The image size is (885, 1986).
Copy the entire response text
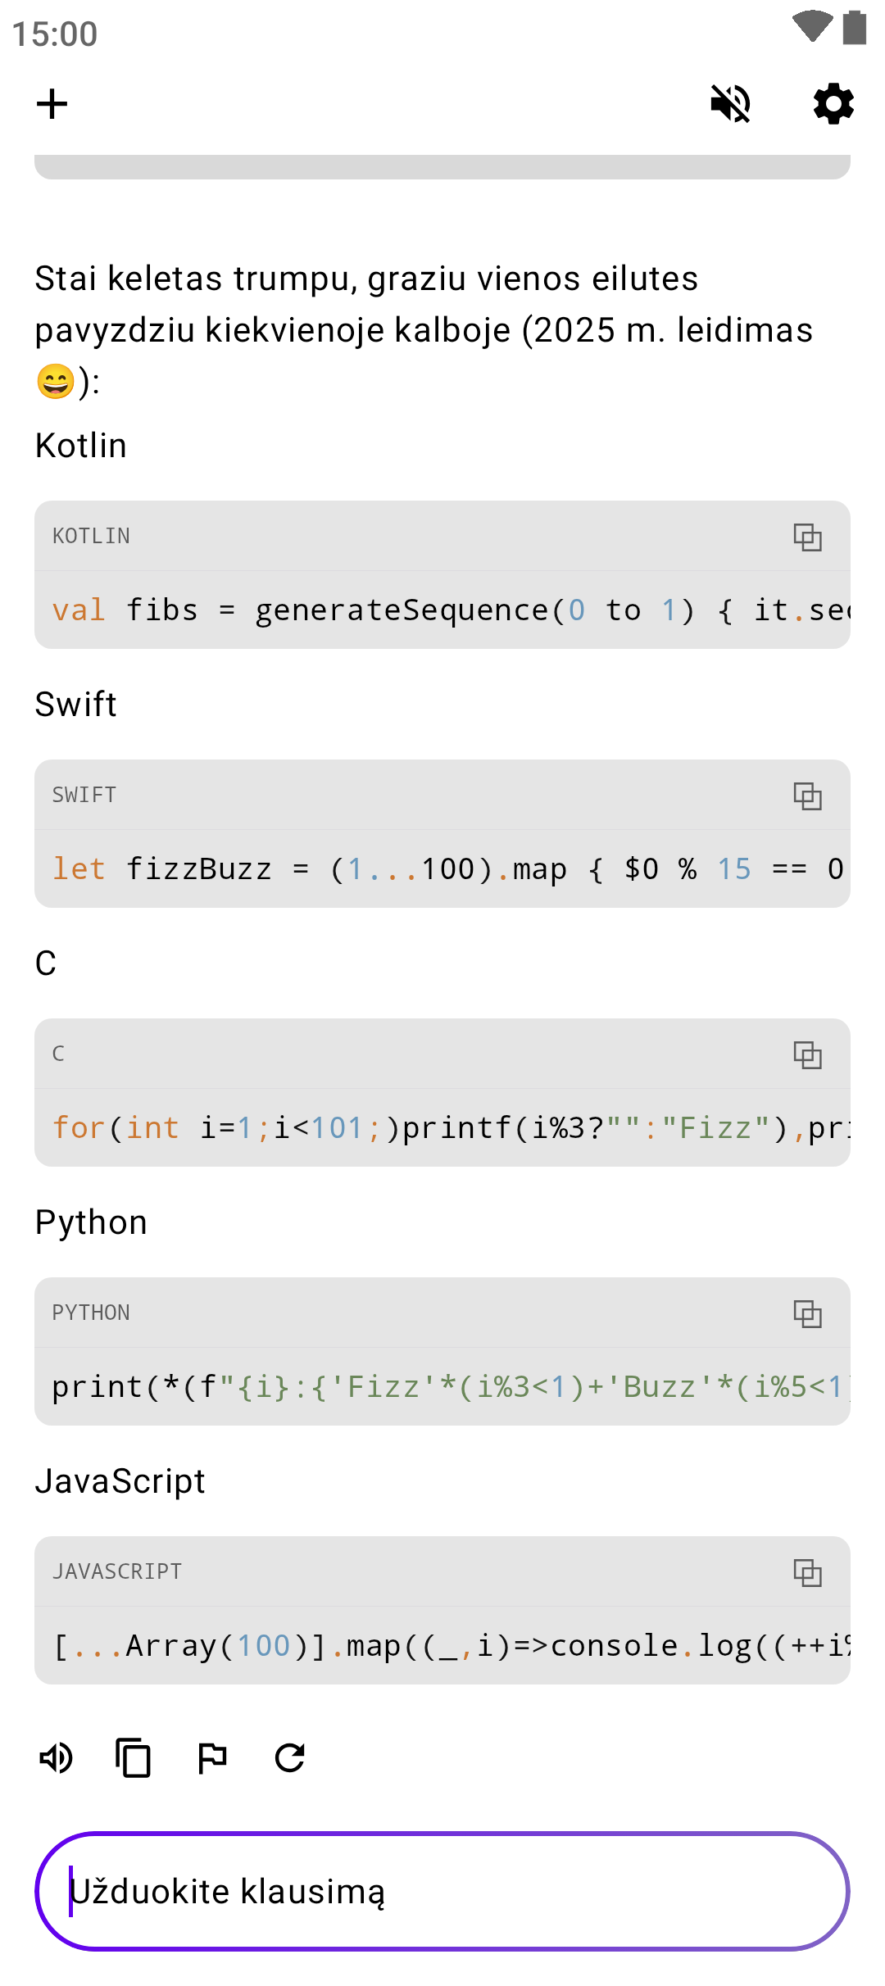click(x=134, y=1757)
